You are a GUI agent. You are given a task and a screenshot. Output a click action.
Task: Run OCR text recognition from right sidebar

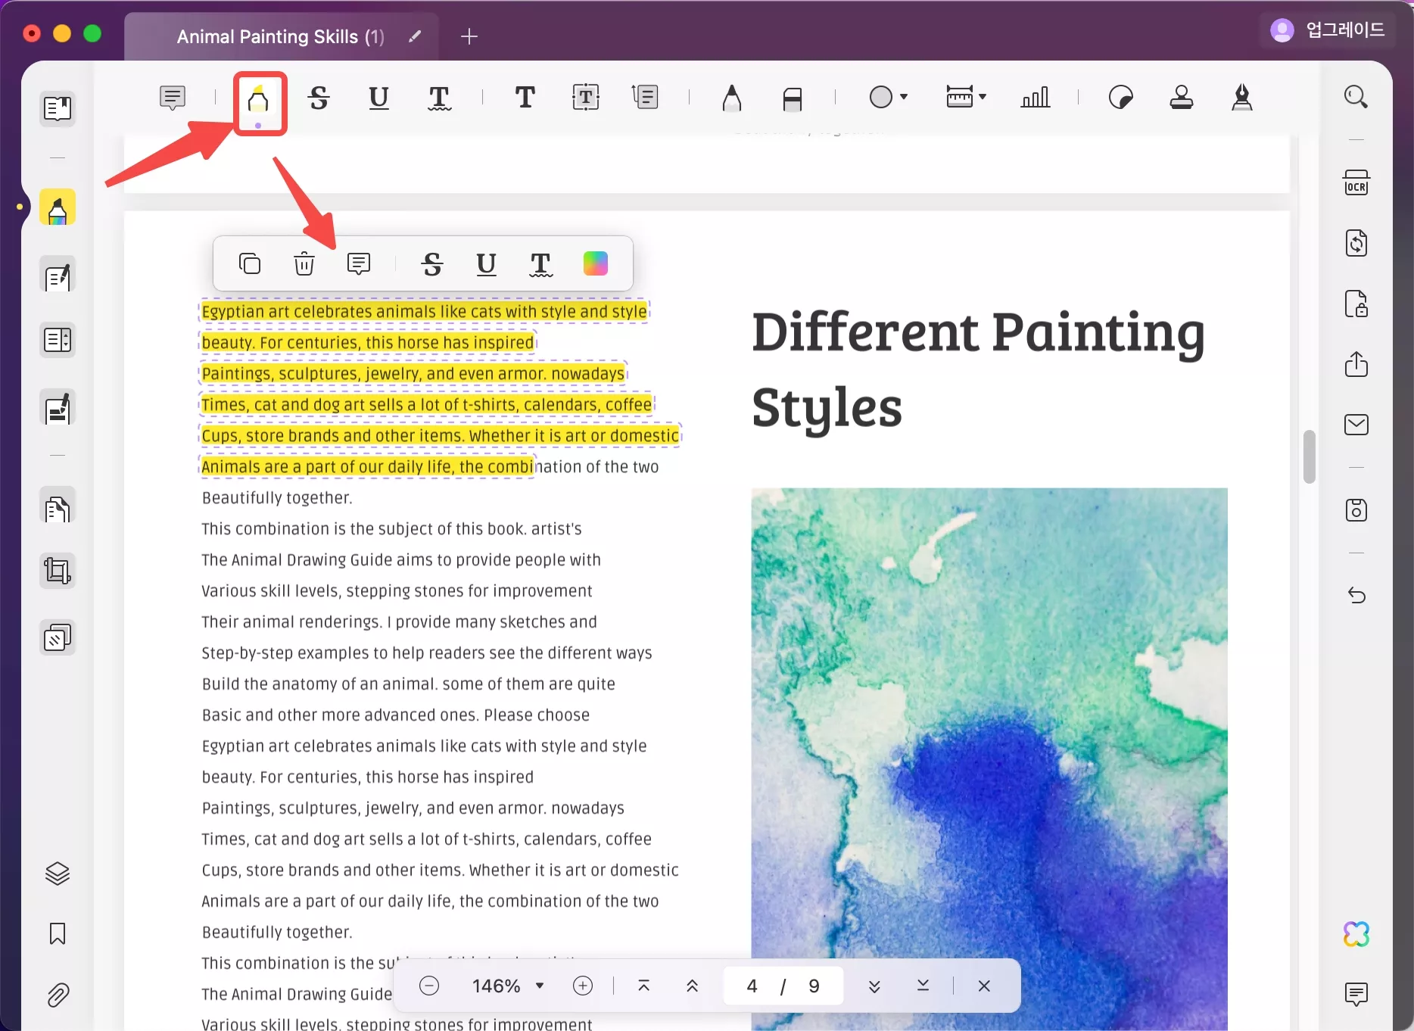1356,182
